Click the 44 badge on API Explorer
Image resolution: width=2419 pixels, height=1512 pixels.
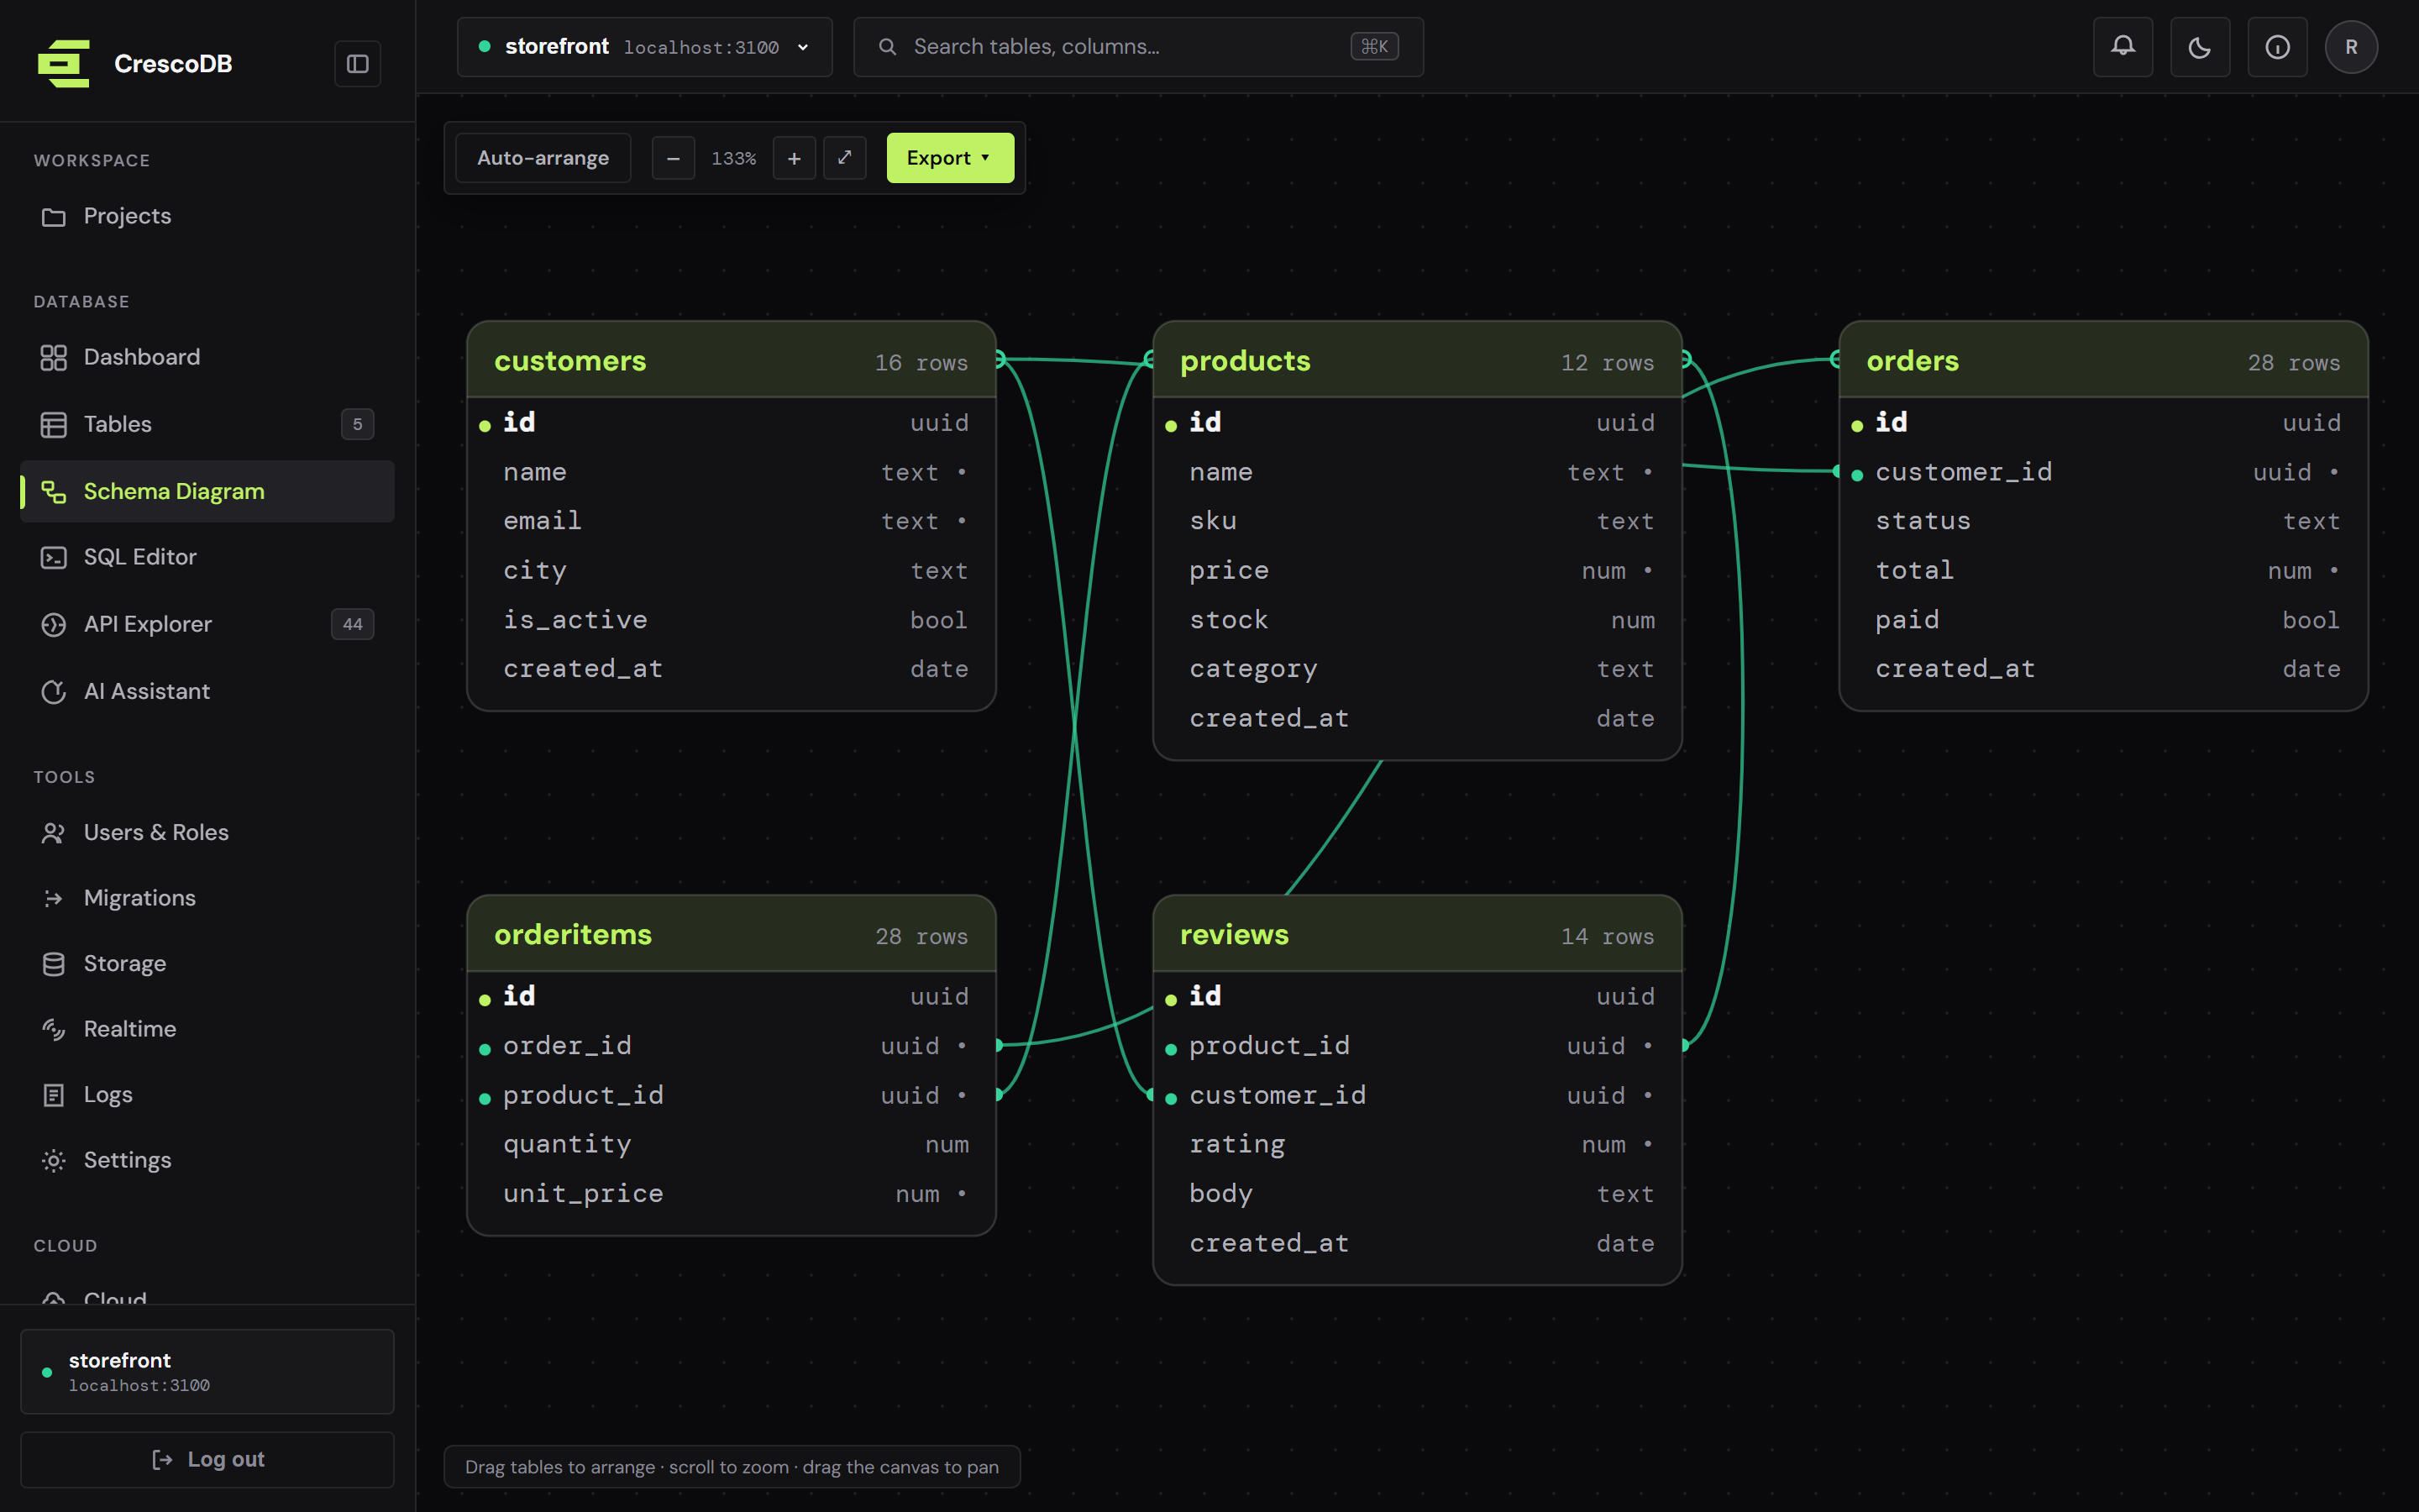point(353,624)
